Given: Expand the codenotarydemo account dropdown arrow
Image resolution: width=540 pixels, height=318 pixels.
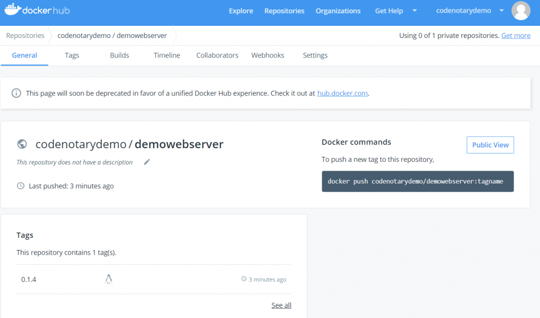Looking at the screenshot, I should pyautogui.click(x=502, y=11).
